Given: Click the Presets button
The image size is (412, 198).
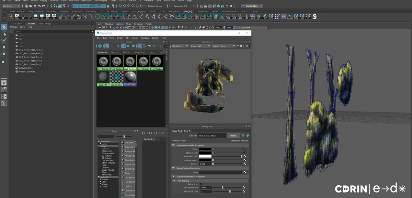Looking at the screenshot, I should pos(233,136).
